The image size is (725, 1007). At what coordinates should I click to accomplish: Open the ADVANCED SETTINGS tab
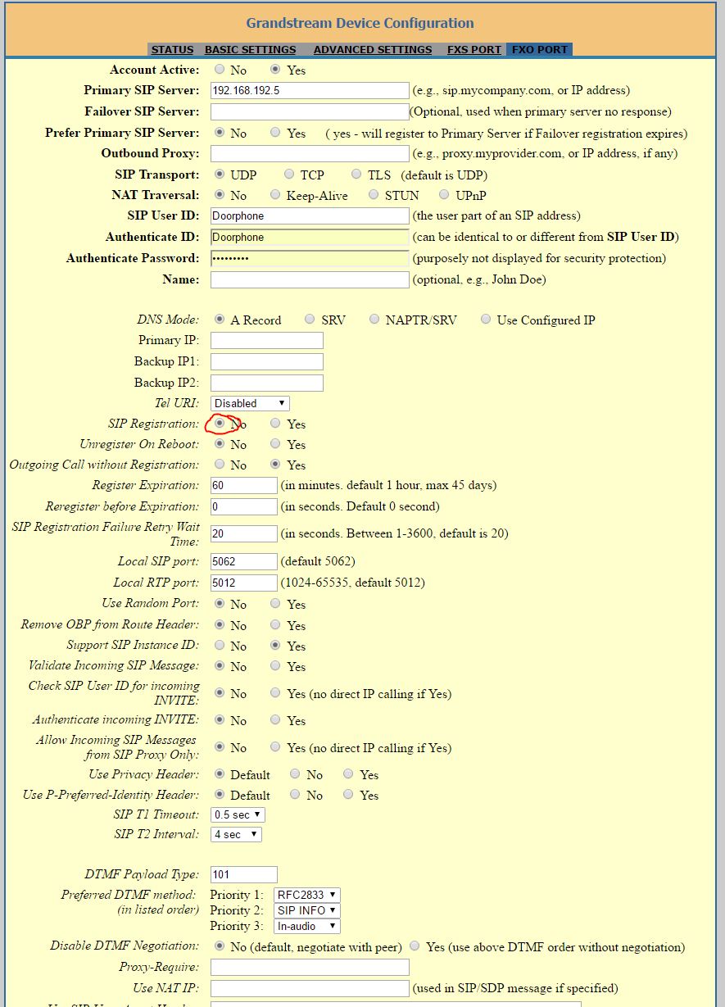[x=372, y=50]
